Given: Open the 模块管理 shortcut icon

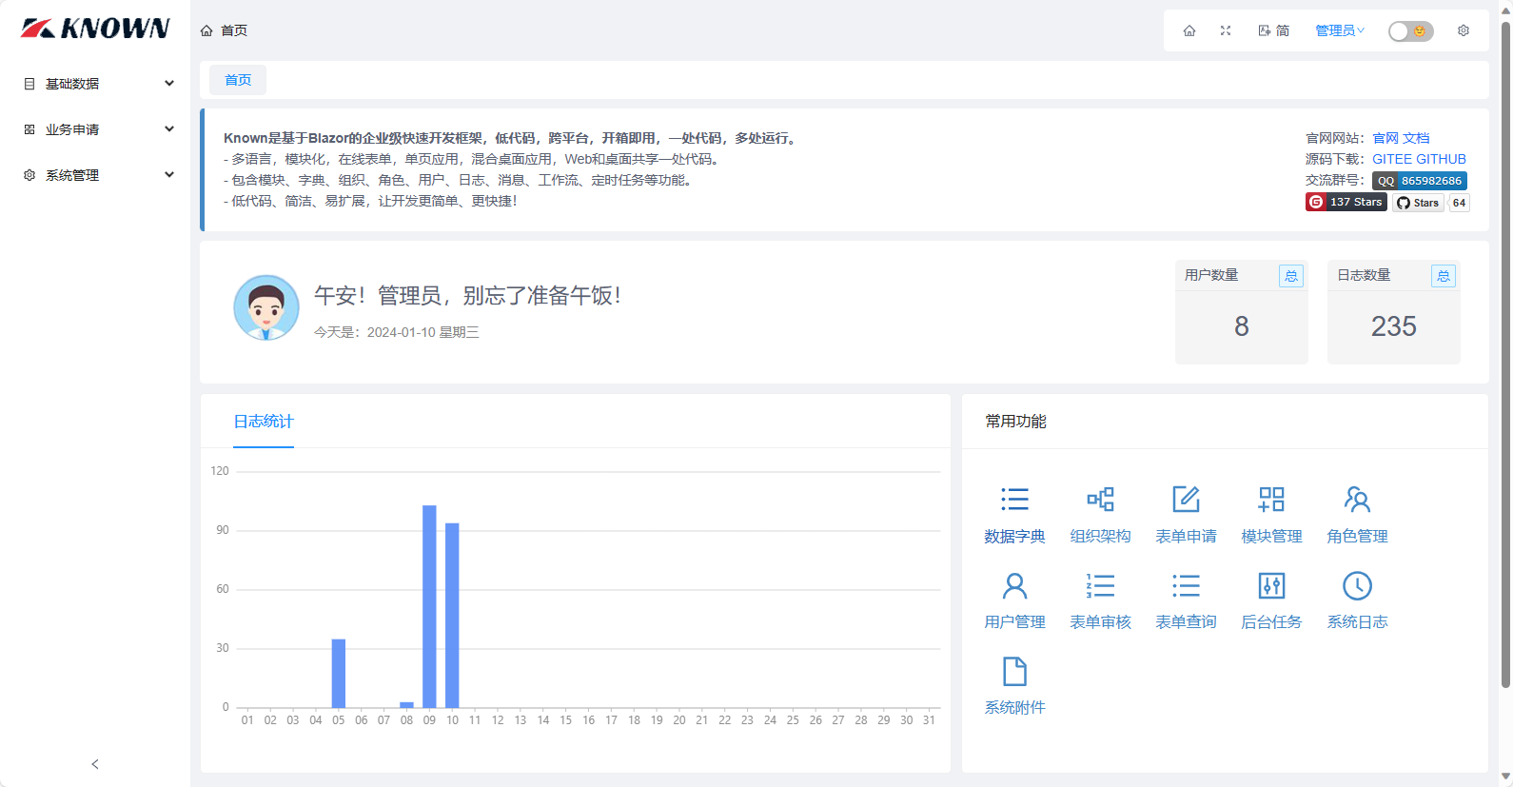Looking at the screenshot, I should [x=1271, y=500].
